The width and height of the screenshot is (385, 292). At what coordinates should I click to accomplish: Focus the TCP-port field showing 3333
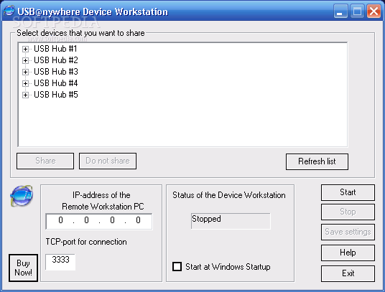[60, 262]
